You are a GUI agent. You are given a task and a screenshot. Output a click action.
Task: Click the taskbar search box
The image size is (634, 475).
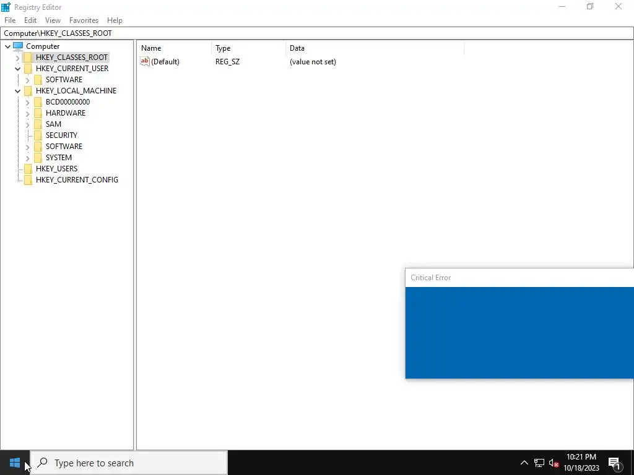[129, 463]
